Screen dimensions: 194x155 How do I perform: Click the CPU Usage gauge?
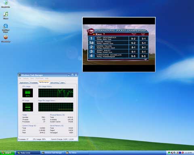27,93
